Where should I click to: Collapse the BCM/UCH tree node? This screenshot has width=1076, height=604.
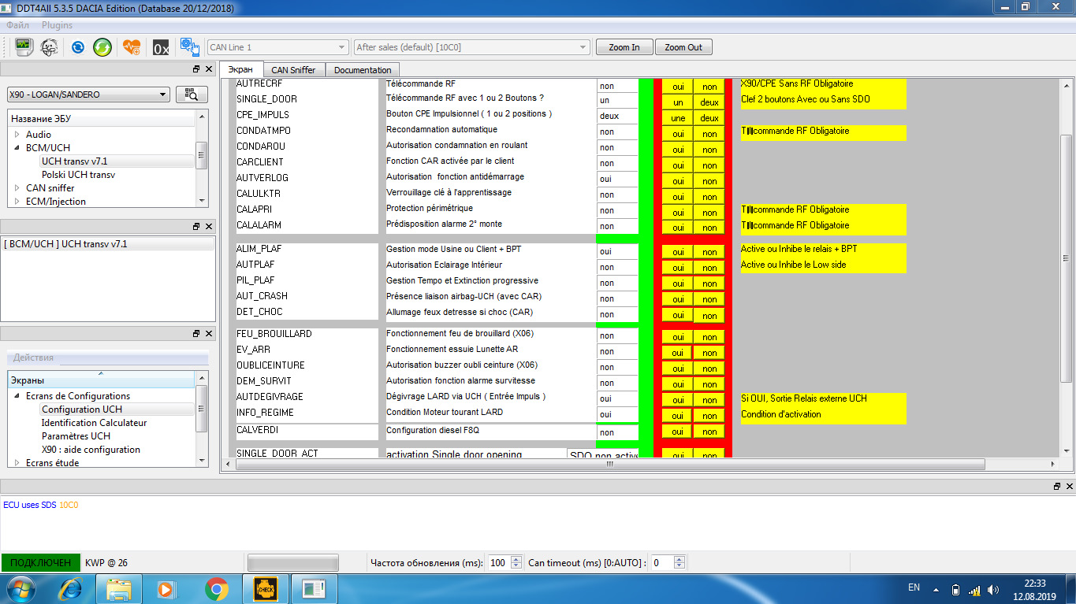point(17,148)
